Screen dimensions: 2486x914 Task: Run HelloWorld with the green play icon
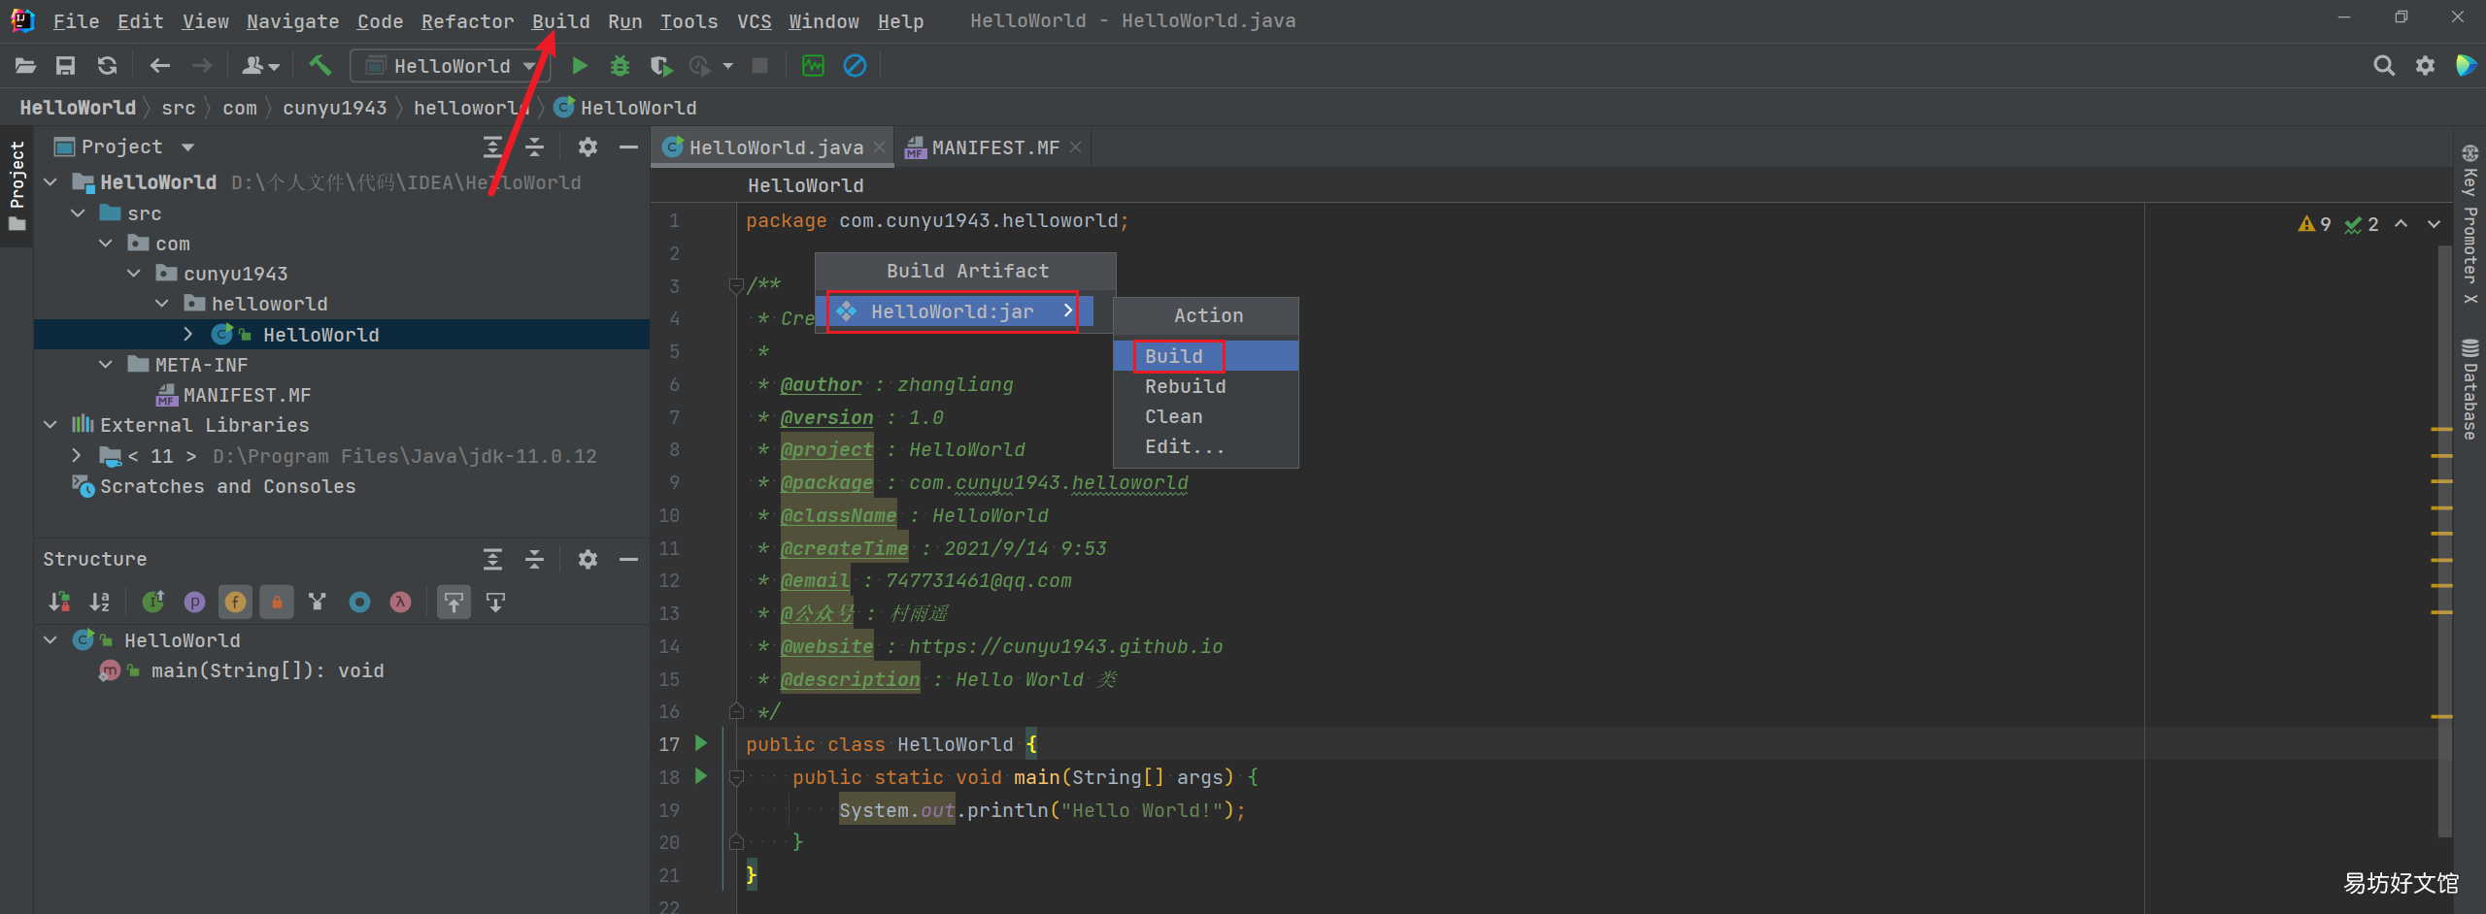pos(579,66)
